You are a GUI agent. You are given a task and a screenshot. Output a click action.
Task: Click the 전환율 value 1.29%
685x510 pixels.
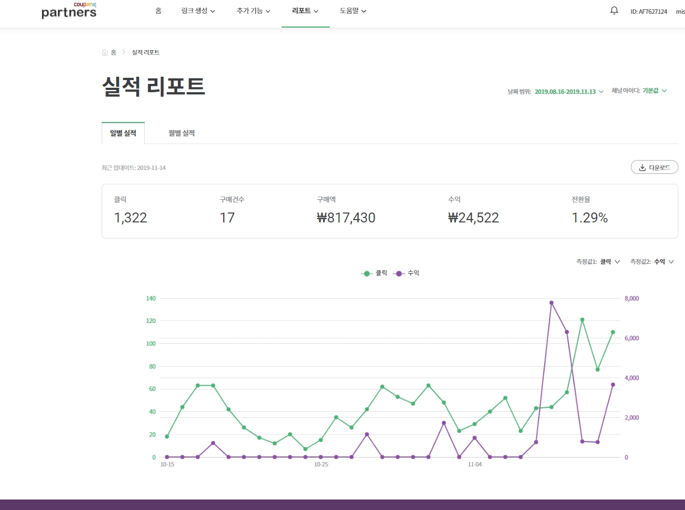pyautogui.click(x=590, y=218)
